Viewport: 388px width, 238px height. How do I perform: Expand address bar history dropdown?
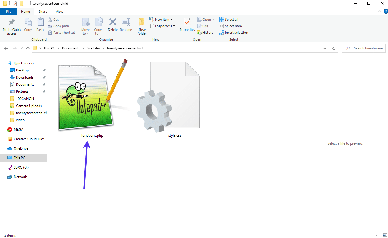tap(325, 48)
